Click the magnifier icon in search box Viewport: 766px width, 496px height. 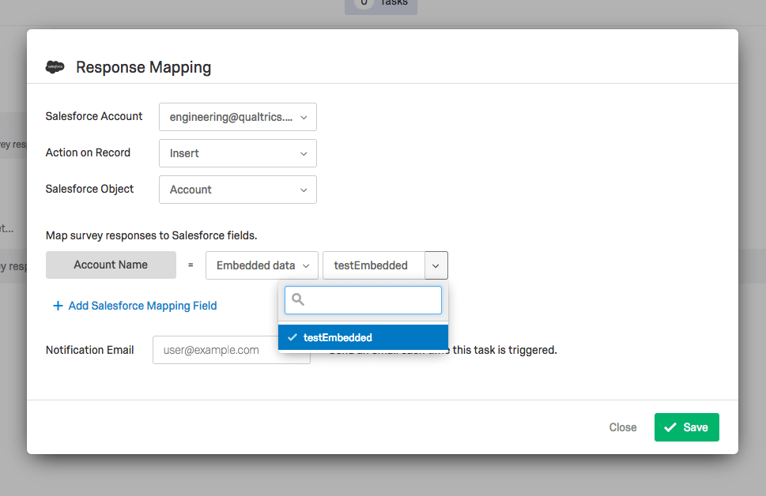click(298, 300)
